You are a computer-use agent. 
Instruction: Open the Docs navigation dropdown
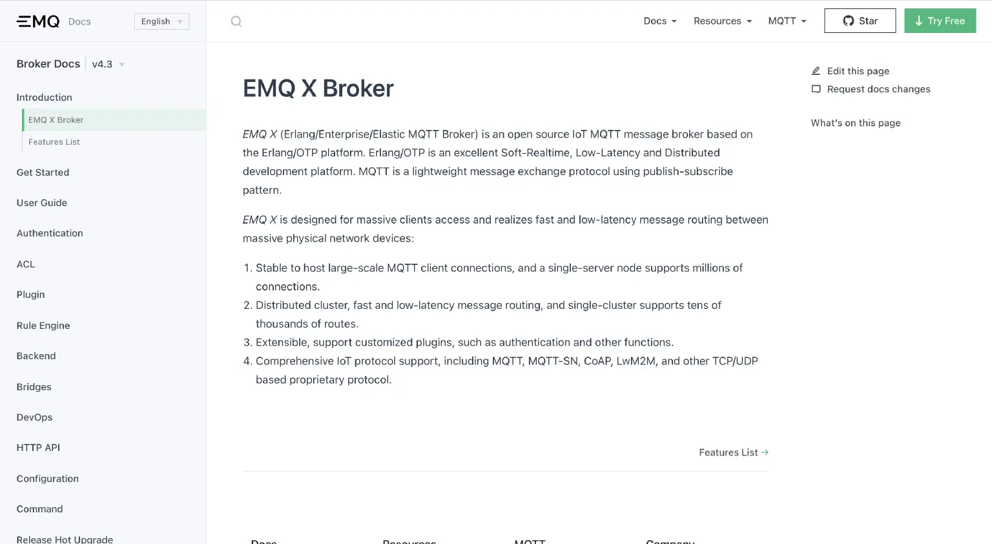click(x=660, y=21)
